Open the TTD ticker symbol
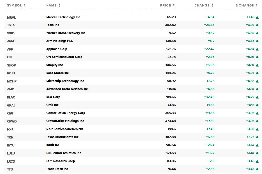Screen dimensions: 262x174 click(x=10, y=169)
